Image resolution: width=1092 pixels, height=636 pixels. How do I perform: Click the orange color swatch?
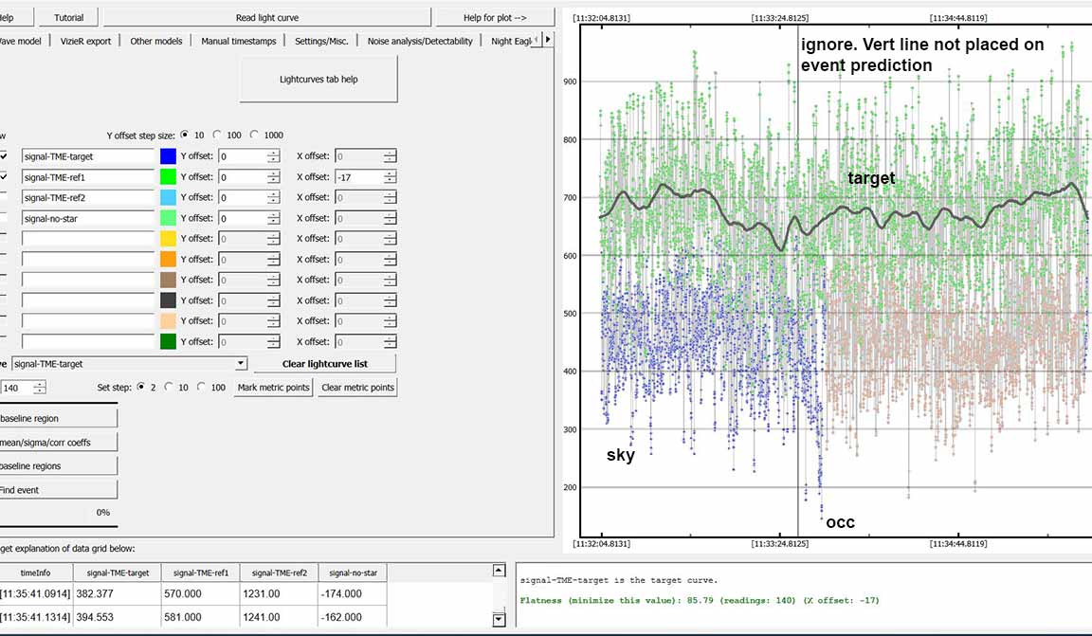coord(168,259)
